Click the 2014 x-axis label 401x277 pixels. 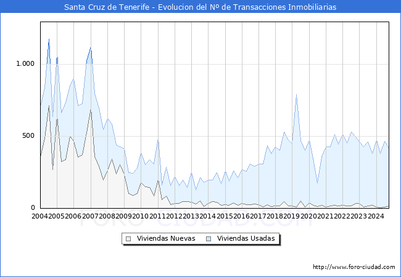tap(208, 216)
